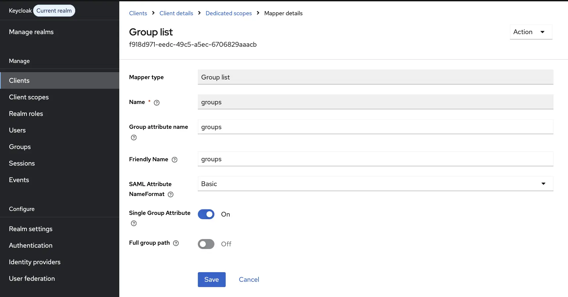This screenshot has width=568, height=297.
Task: Focus the Friendly Name input field
Action: [x=375, y=159]
